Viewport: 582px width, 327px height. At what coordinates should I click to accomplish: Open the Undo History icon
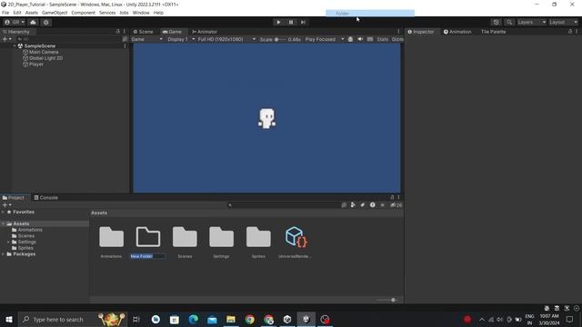coord(496,22)
